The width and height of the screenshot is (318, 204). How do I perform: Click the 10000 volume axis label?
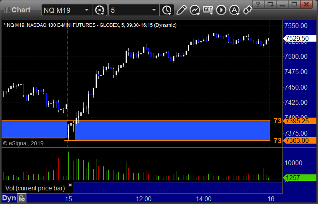[294, 163]
